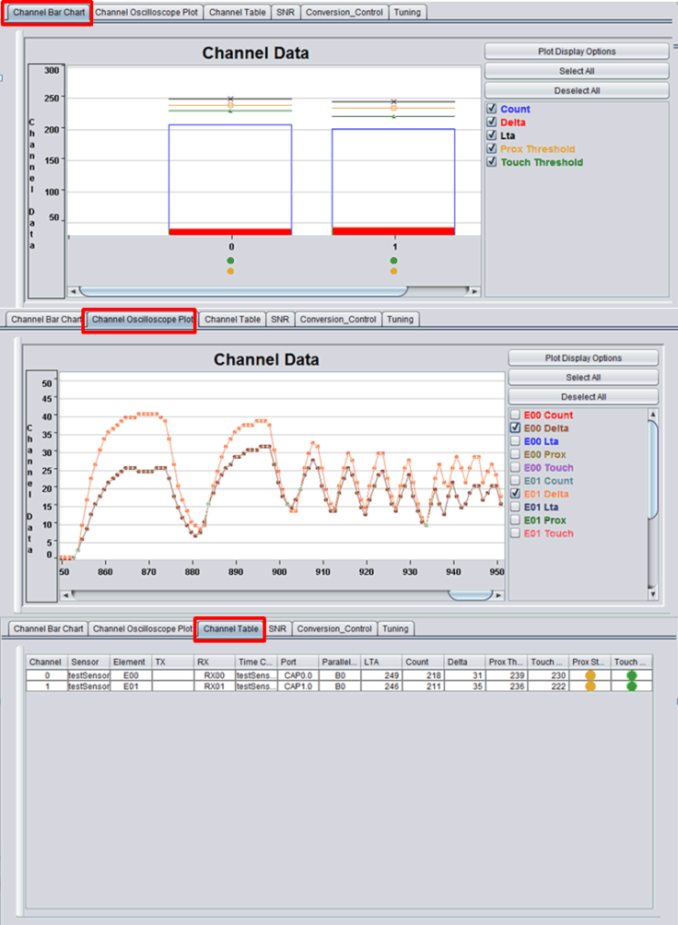Click the Port column header in table
678x925 pixels.
pyautogui.click(x=298, y=662)
